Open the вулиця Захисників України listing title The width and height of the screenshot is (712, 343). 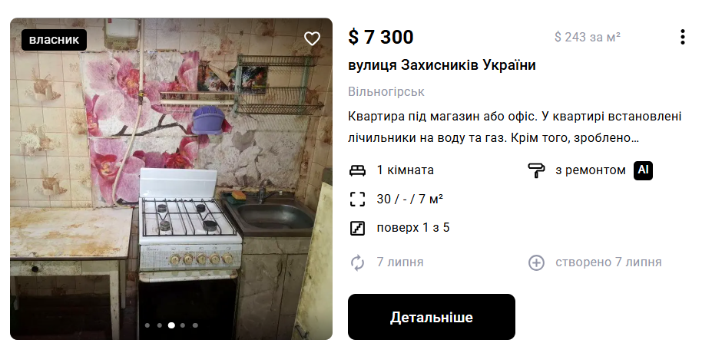pos(442,65)
